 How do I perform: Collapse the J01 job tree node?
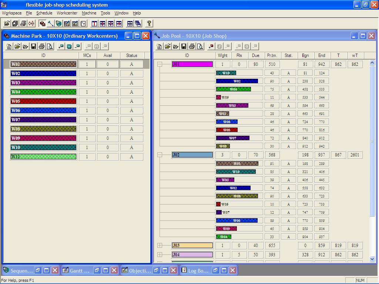click(160, 64)
